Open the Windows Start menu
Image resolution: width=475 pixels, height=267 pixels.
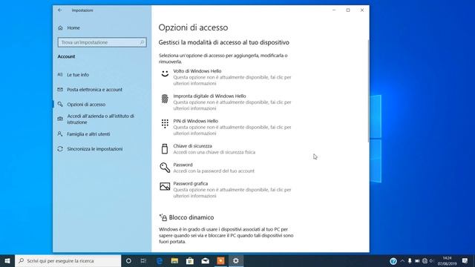7,260
